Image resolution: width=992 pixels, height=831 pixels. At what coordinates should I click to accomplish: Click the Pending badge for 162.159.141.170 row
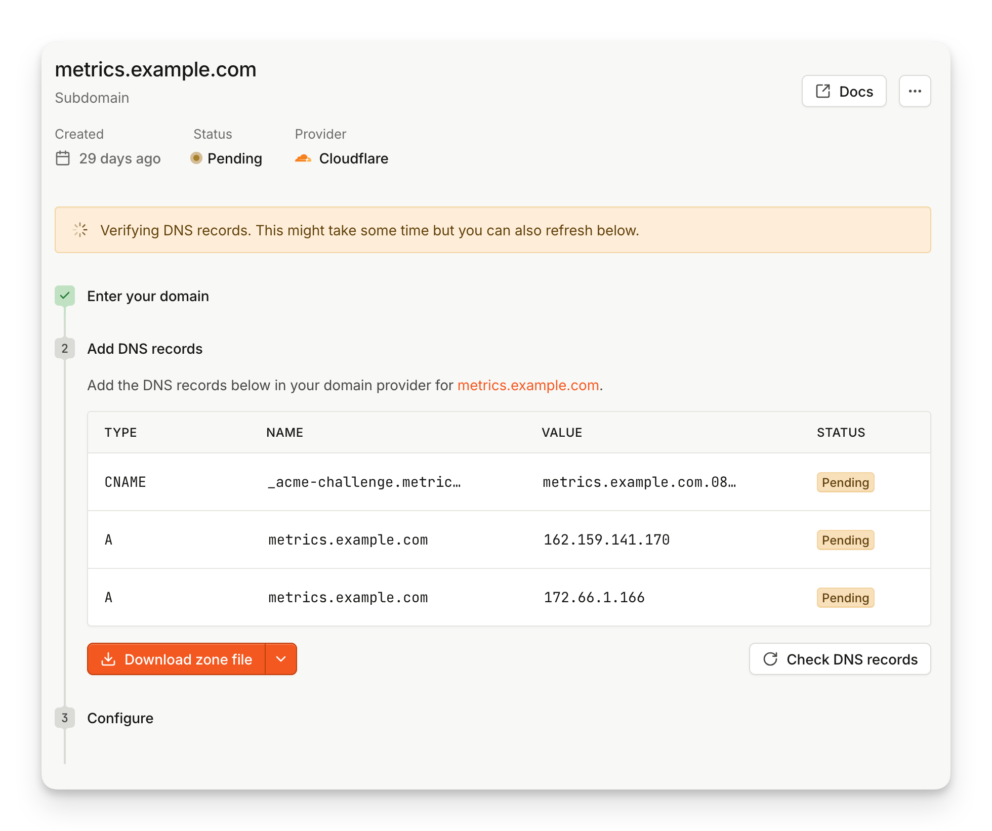[845, 540]
